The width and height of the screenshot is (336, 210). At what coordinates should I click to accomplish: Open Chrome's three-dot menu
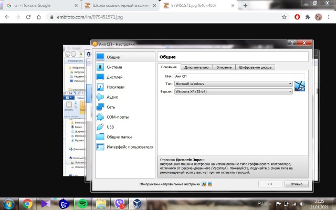click(x=329, y=17)
